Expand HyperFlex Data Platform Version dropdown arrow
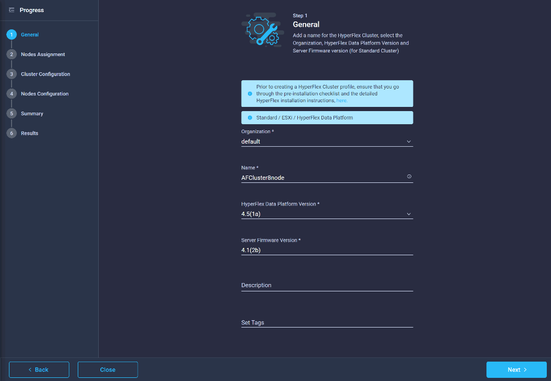 pos(409,214)
